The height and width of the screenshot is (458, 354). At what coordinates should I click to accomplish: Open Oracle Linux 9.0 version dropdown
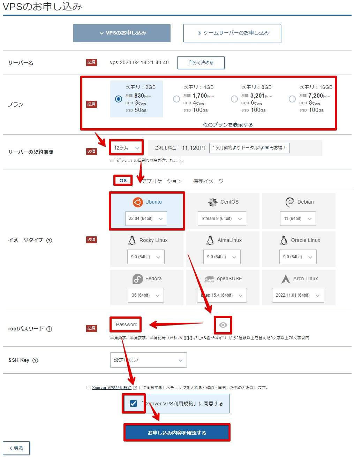click(298, 257)
